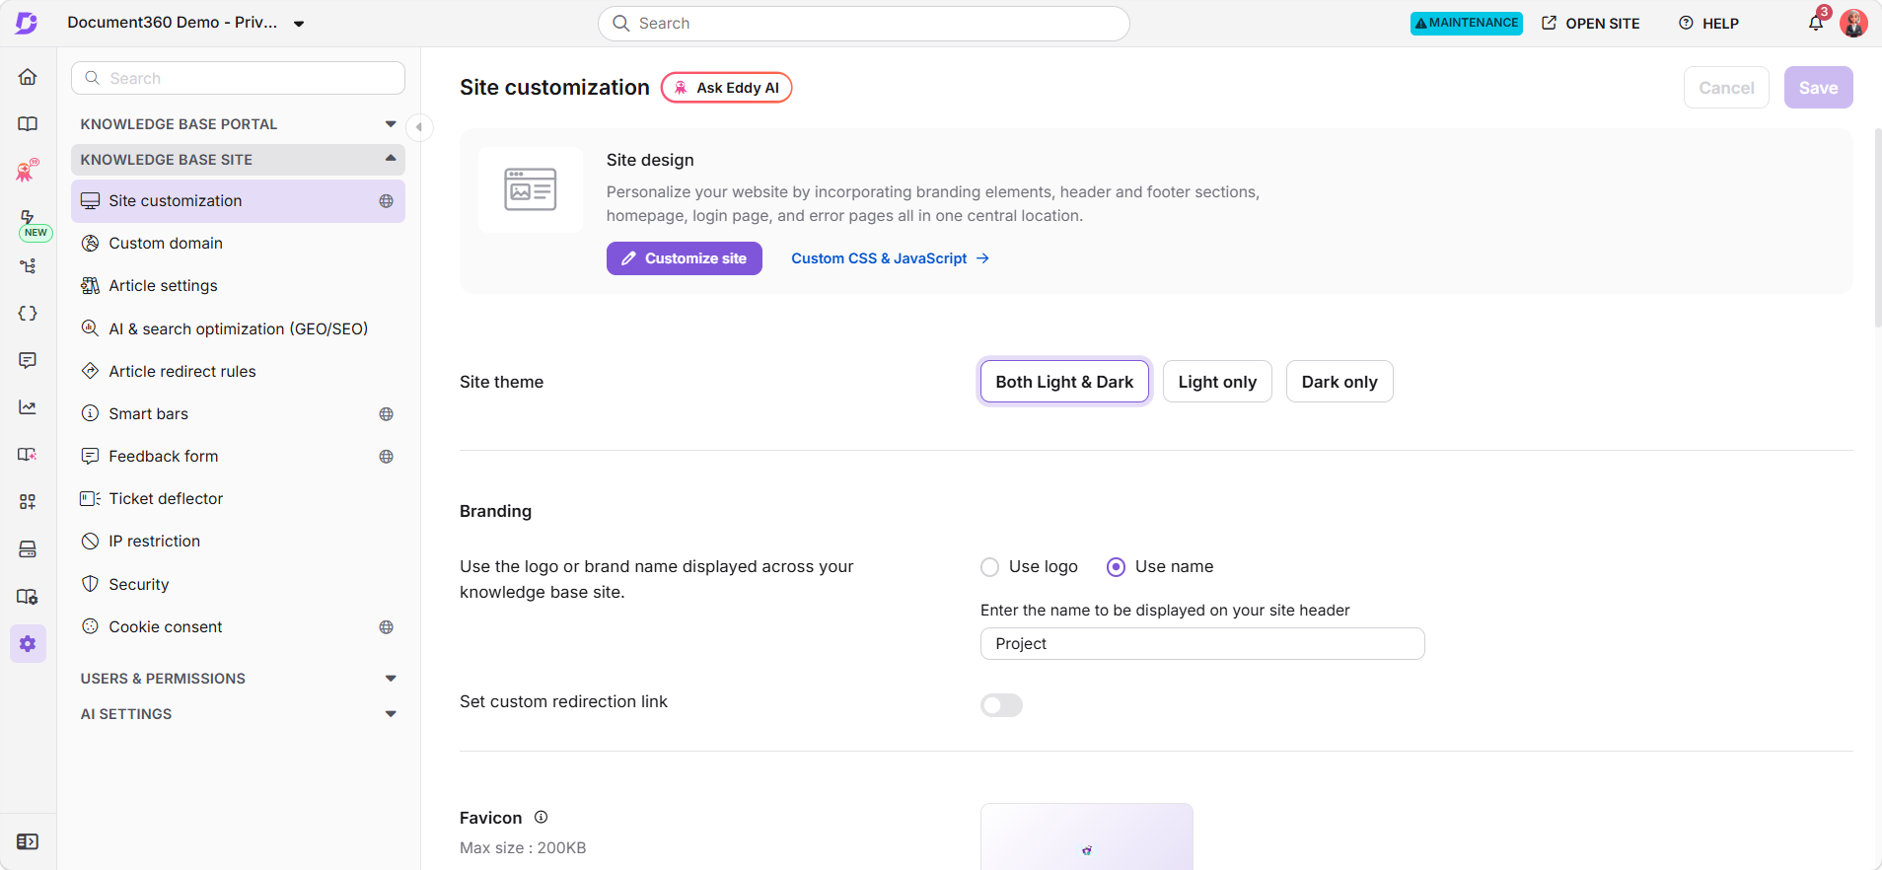This screenshot has height=870, width=1882.
Task: Collapse the Knowledge Base Site section
Action: coord(238,160)
